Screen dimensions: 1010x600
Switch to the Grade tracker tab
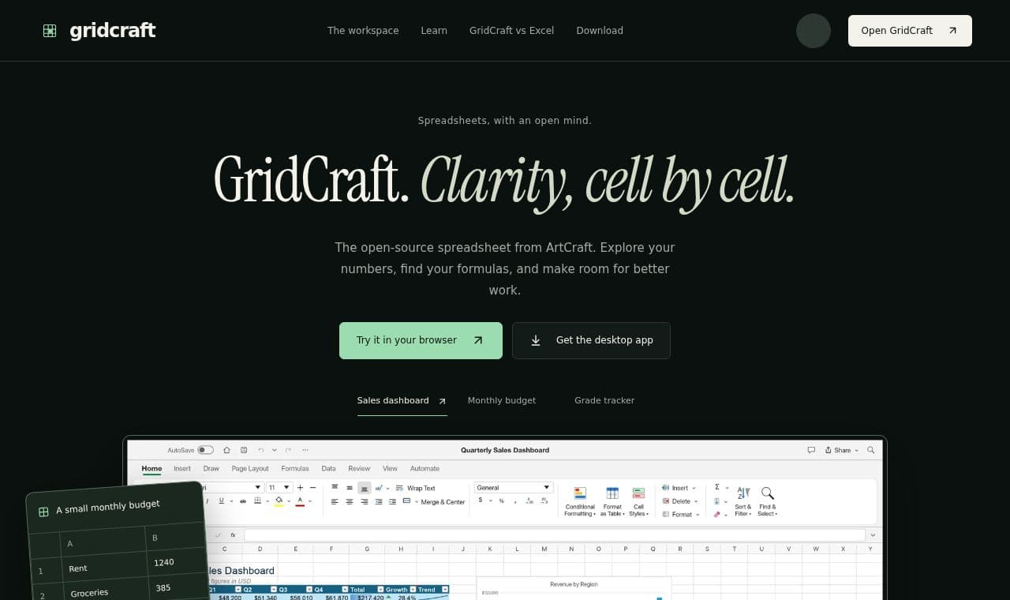(x=604, y=400)
